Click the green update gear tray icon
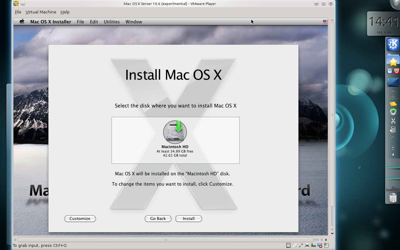400x250 pixels. [393, 112]
